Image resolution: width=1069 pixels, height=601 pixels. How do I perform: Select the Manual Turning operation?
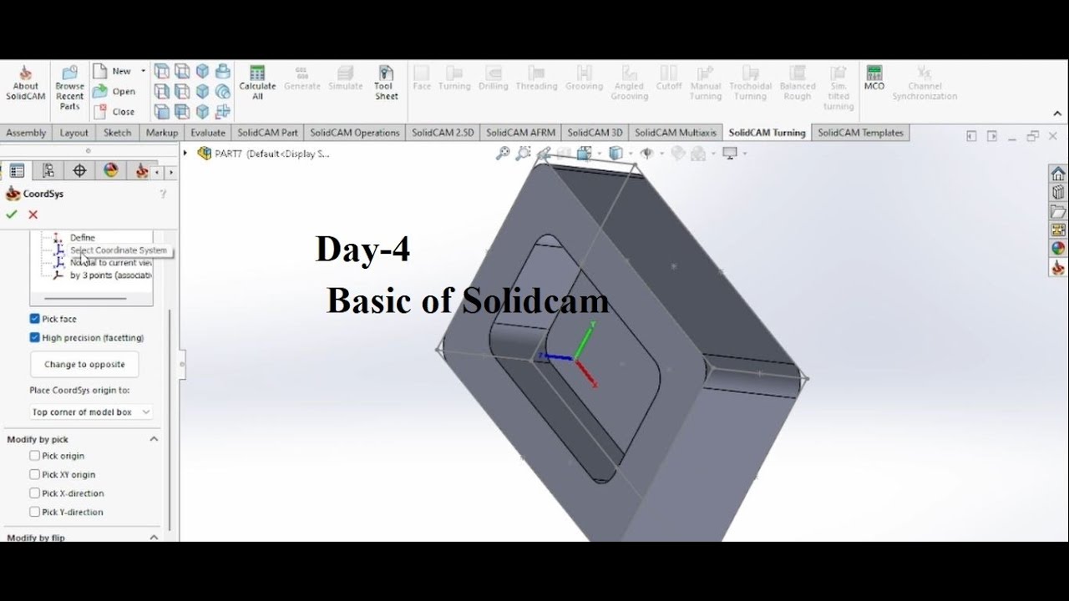click(705, 83)
